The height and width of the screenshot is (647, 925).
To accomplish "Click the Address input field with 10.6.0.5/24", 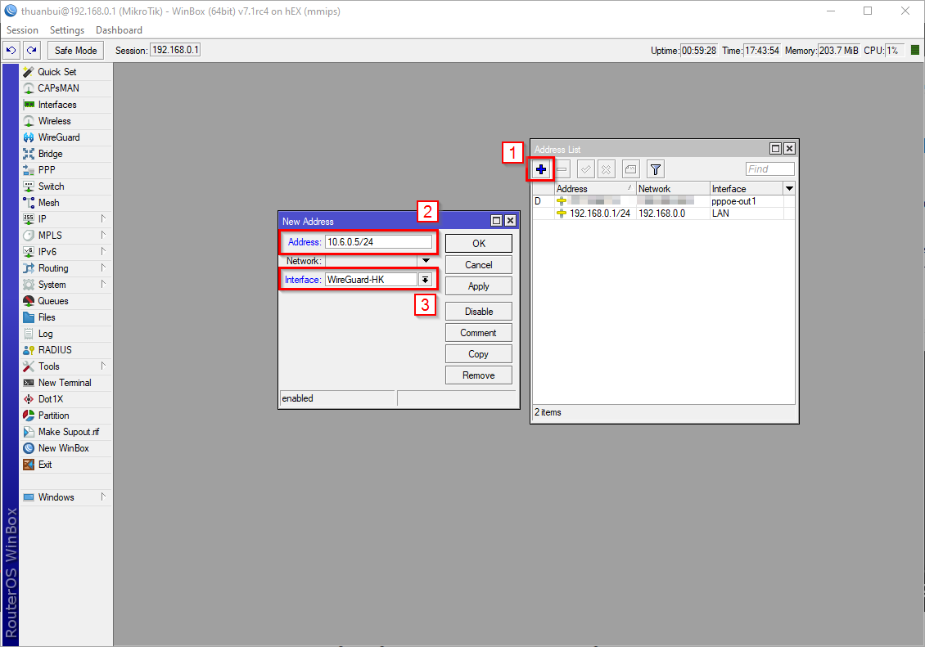I will click(377, 242).
